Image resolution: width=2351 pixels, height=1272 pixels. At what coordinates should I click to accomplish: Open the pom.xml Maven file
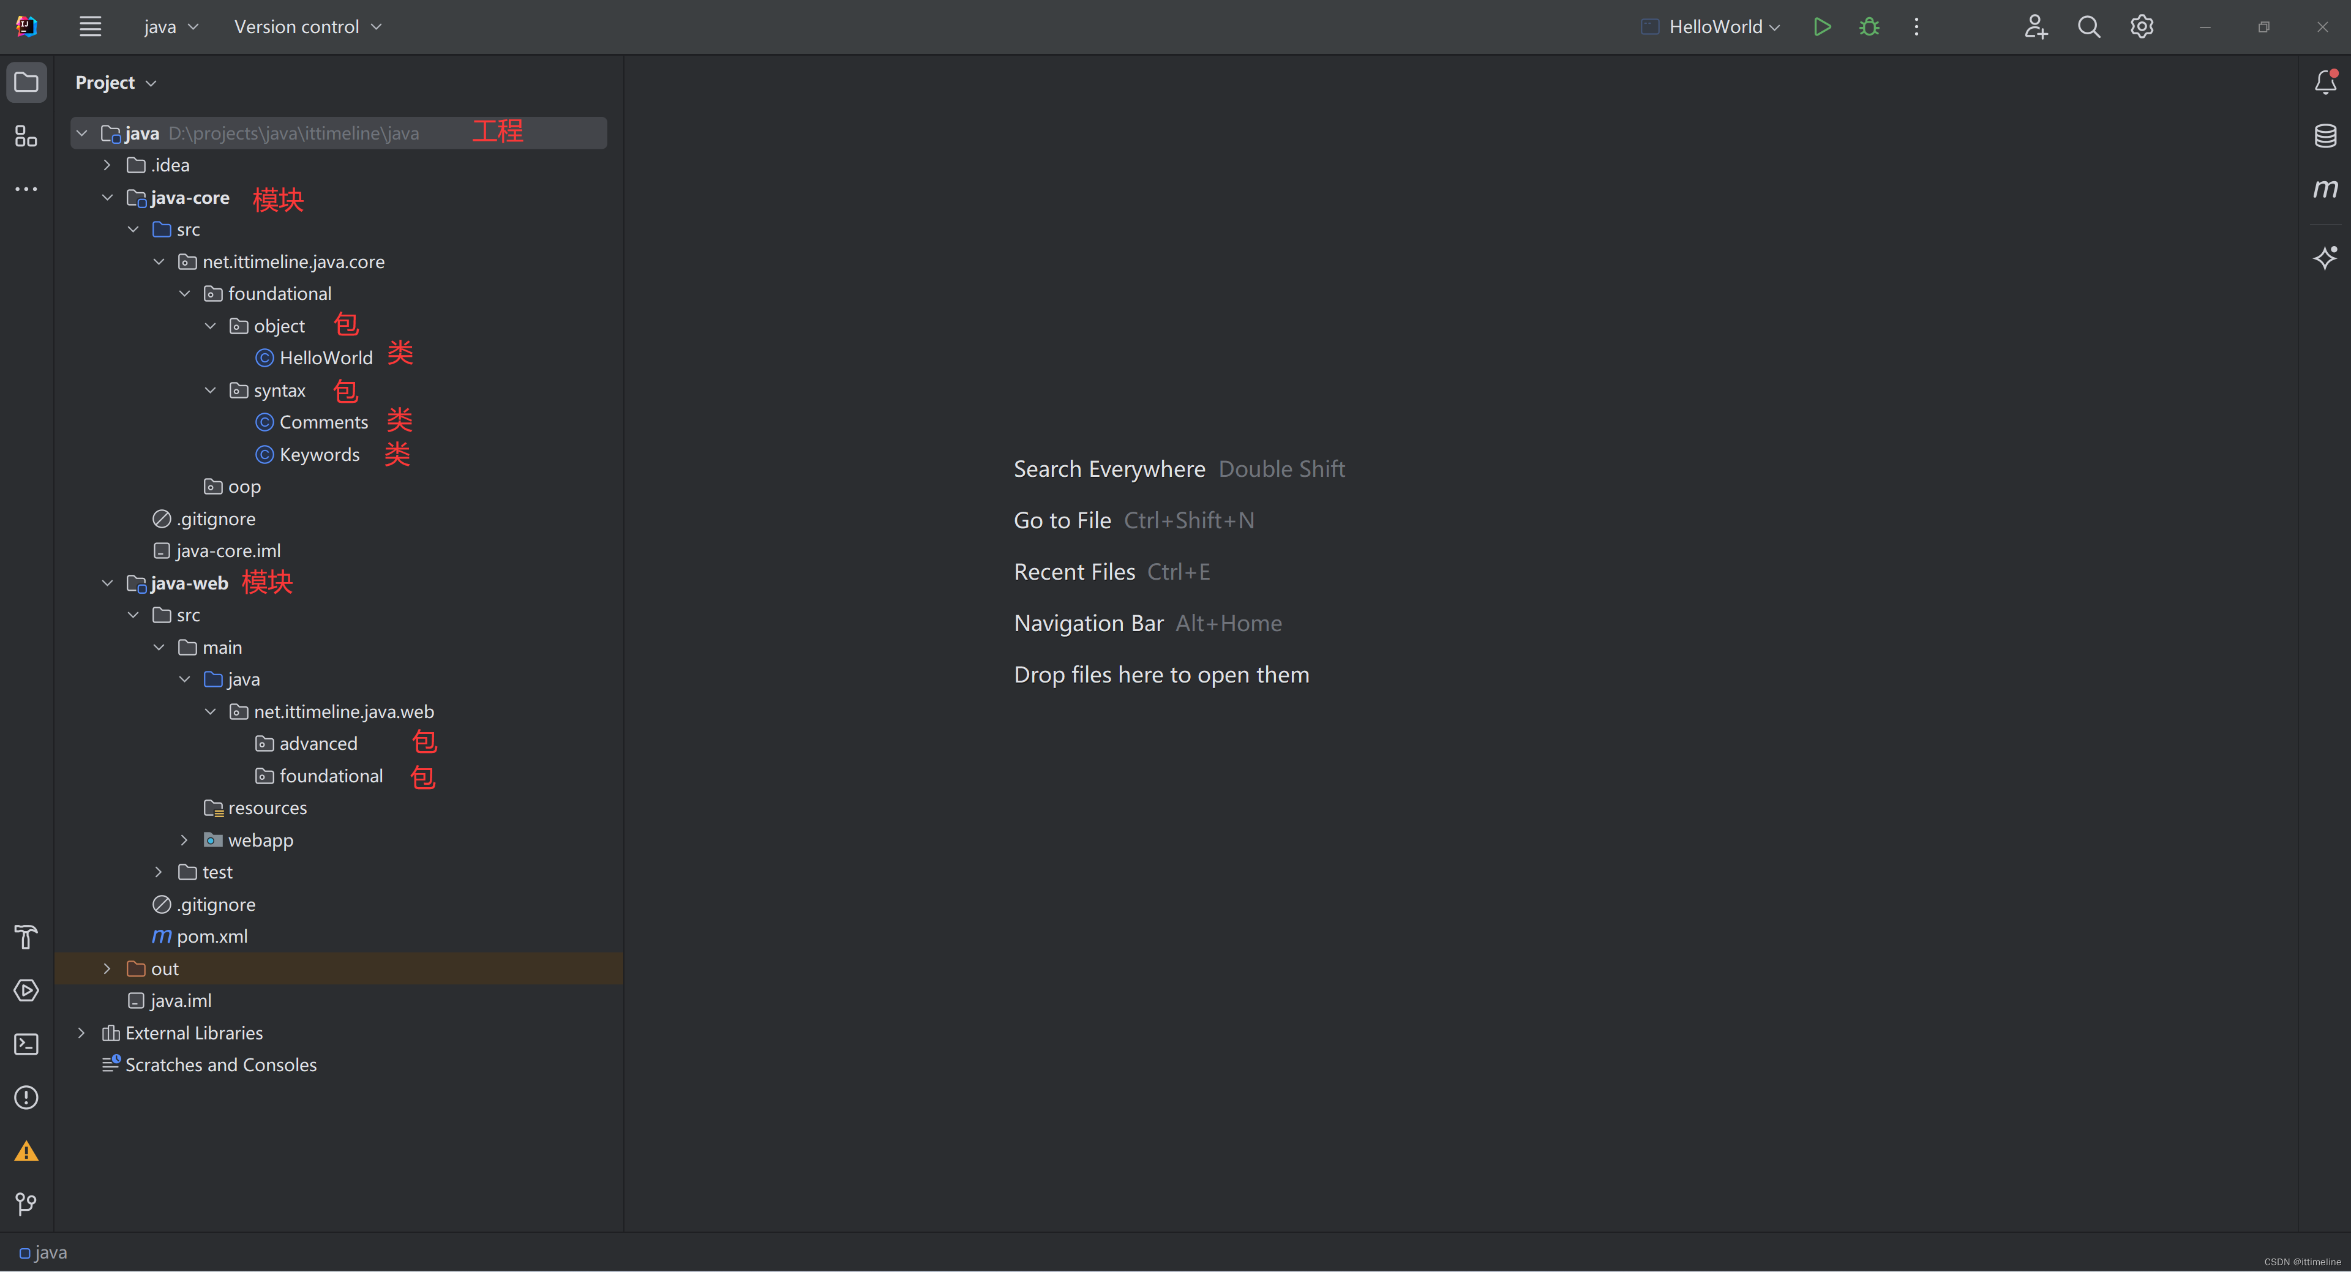click(200, 936)
